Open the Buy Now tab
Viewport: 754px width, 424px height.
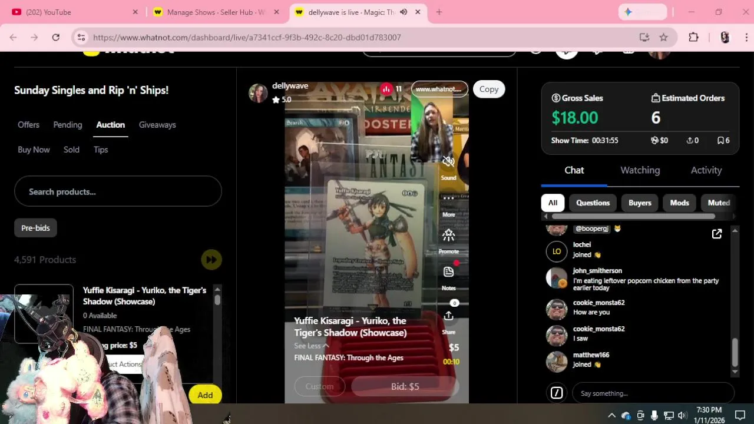34,150
